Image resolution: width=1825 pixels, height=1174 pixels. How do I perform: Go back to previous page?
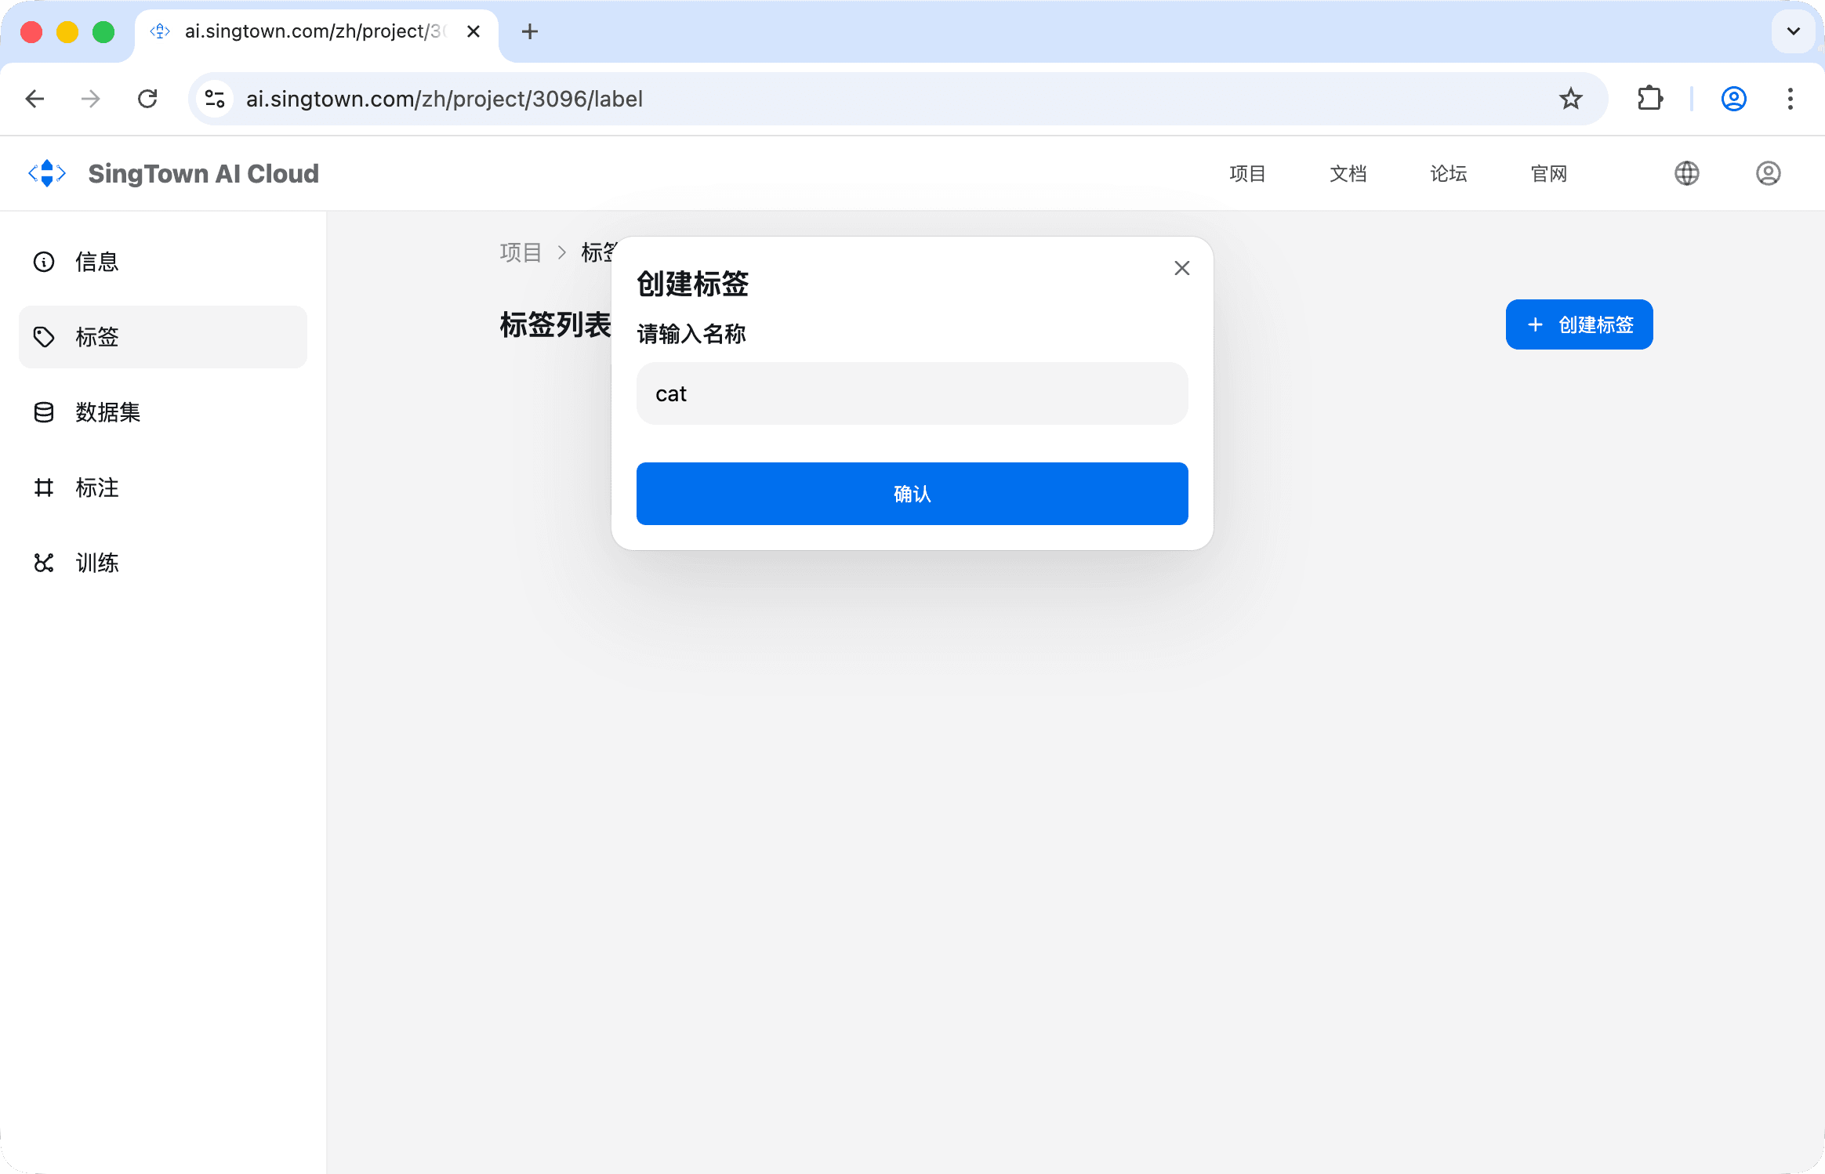point(35,99)
